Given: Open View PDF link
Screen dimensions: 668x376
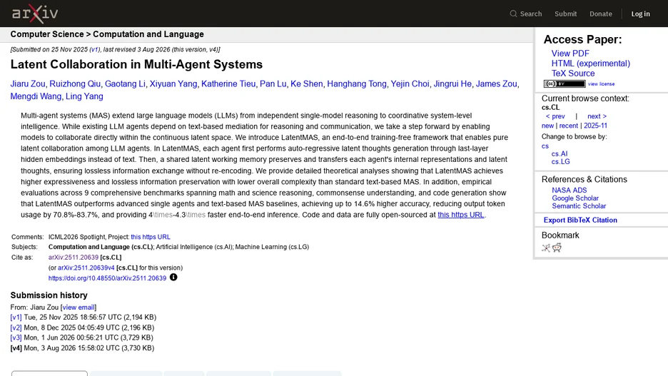Looking at the screenshot, I should point(570,54).
